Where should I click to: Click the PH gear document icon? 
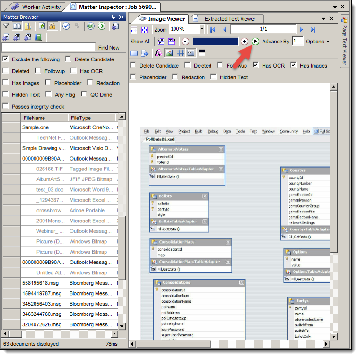(17, 37)
